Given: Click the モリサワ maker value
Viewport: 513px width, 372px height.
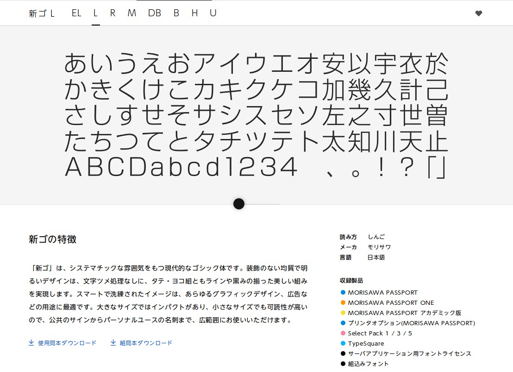Looking at the screenshot, I should click(379, 247).
